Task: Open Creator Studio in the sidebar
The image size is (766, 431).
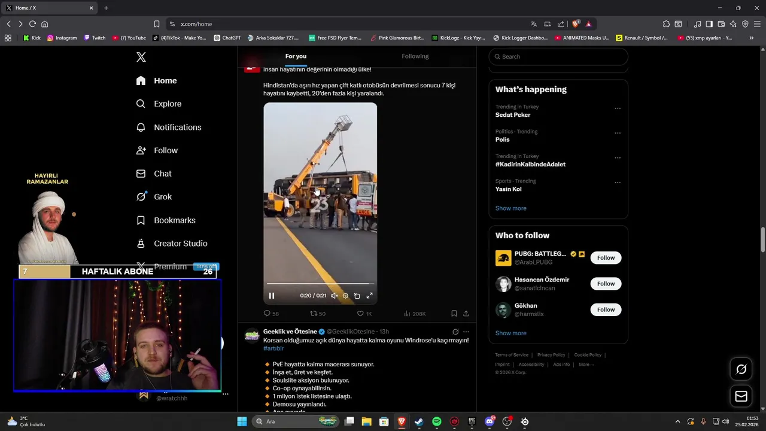Action: click(x=172, y=244)
